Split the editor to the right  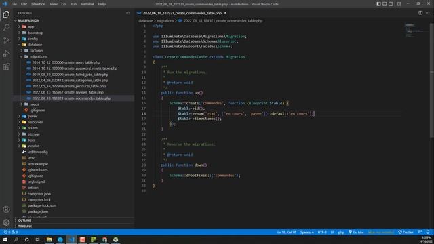pos(420,13)
